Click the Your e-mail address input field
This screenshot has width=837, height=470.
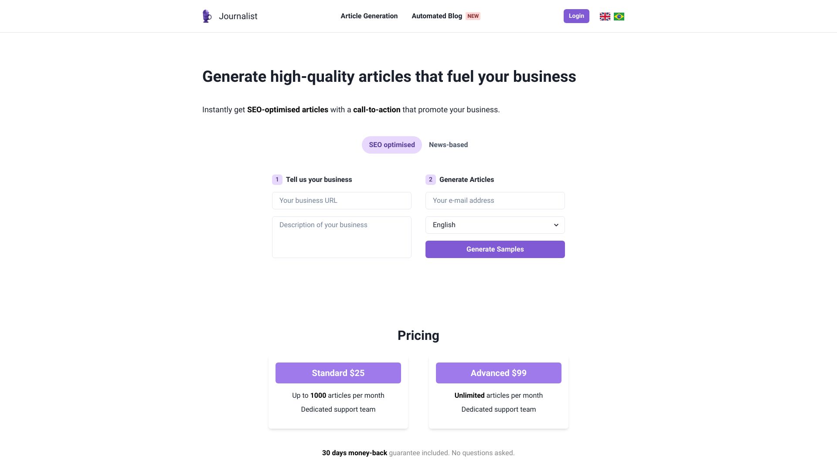pos(495,200)
